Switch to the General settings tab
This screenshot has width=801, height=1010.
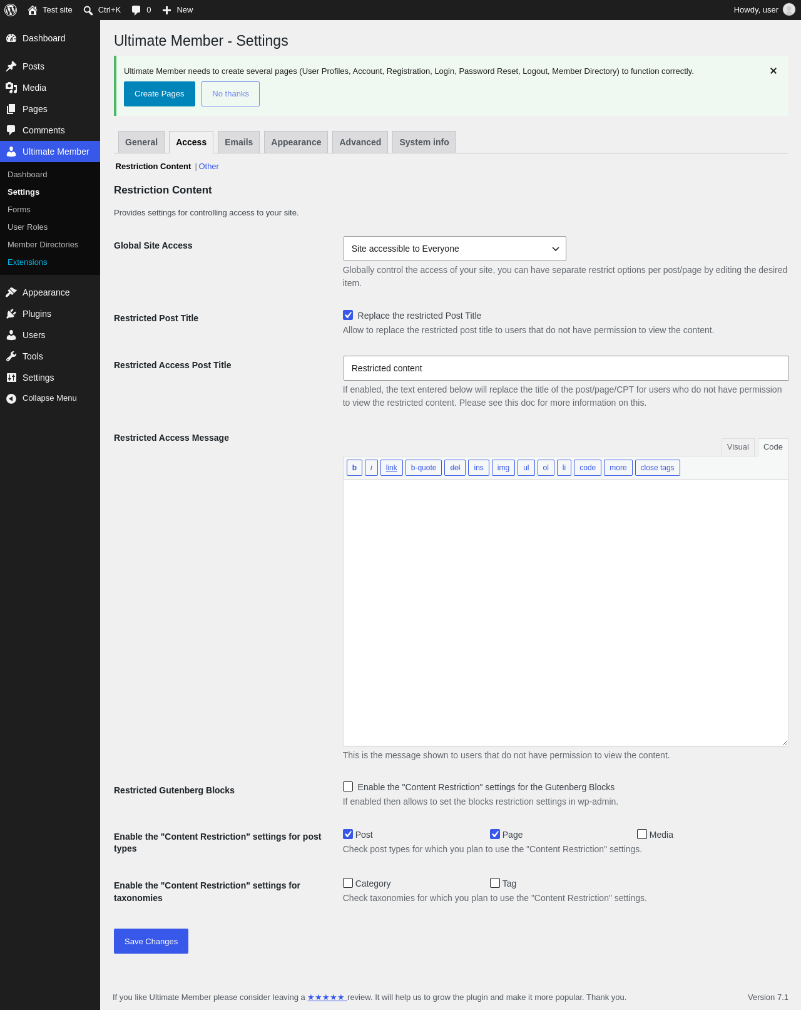pyautogui.click(x=141, y=142)
